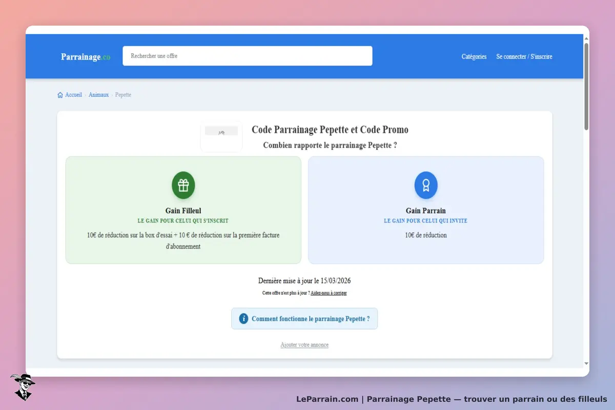
Task: Click the Parrainage.co site logo
Action: (x=86, y=57)
